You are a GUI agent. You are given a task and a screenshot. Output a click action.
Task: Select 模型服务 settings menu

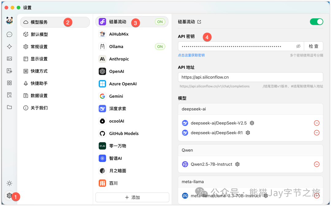pos(55,22)
